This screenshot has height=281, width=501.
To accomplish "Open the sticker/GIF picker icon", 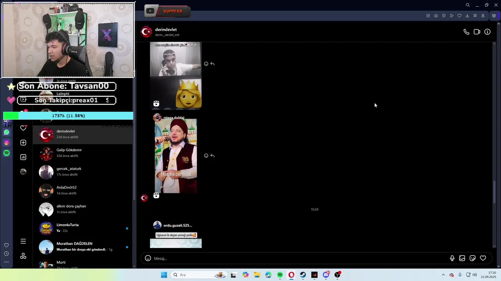I will coord(472,258).
